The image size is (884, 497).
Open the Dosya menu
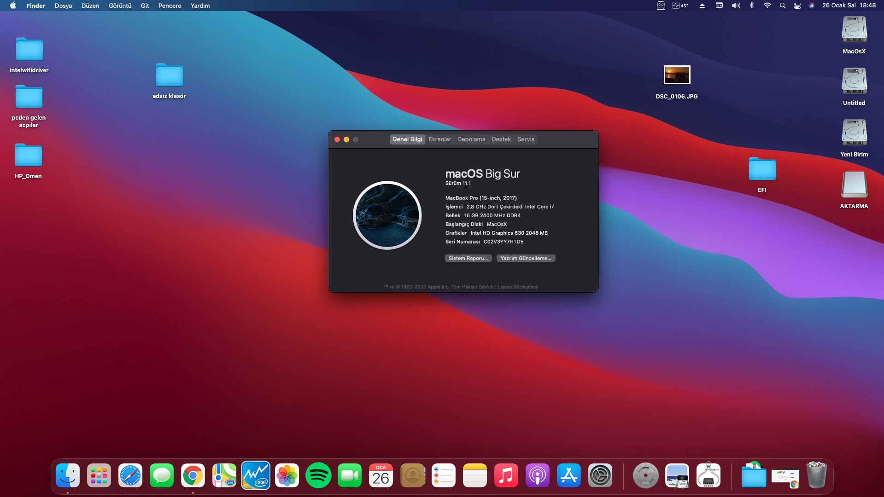pyautogui.click(x=63, y=6)
